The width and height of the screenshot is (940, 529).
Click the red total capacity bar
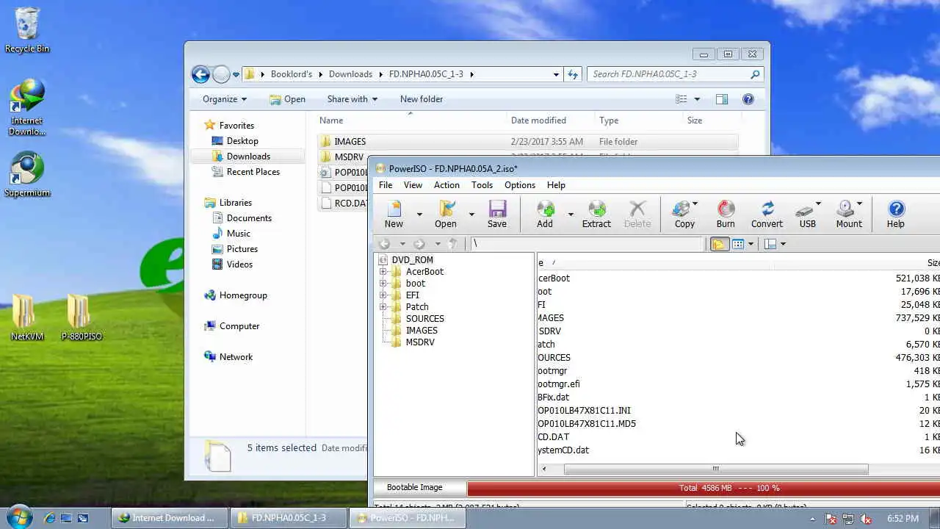click(704, 488)
